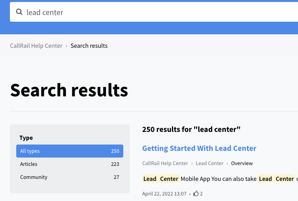Viewport: 298px width, 201px height.
Task: Click CallRail Help Center in result breadcrumb
Action: coord(165,163)
